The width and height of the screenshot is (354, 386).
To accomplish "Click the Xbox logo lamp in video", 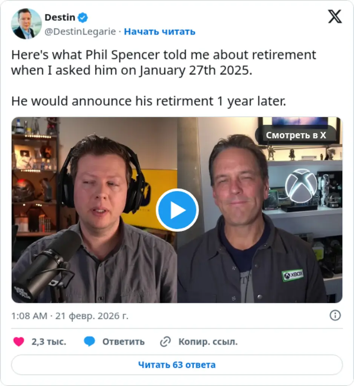I will [301, 186].
